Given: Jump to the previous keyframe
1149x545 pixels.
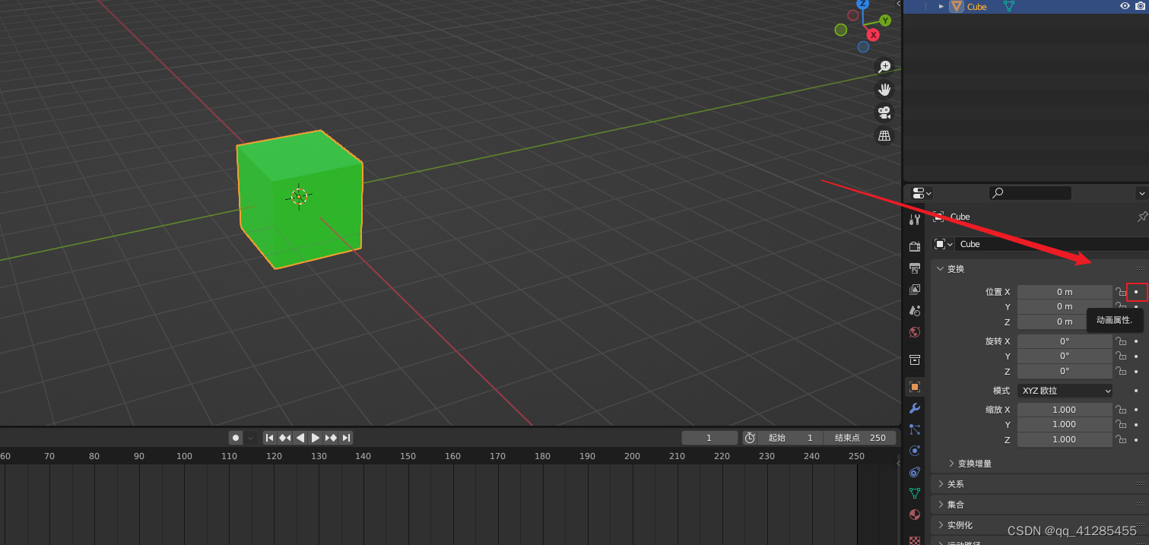Looking at the screenshot, I should (284, 438).
